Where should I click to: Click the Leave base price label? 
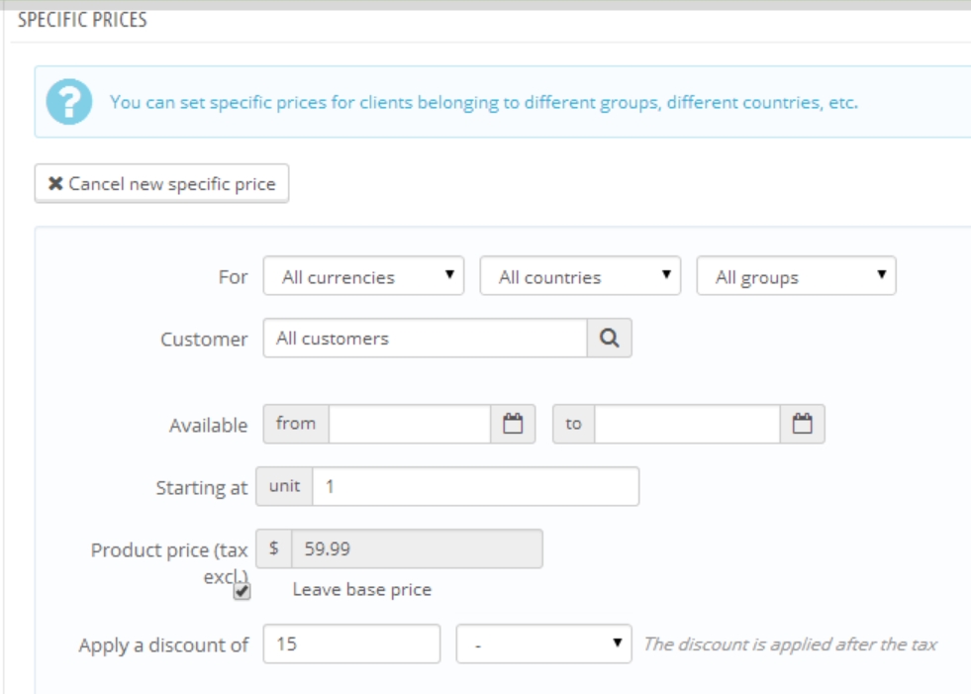pos(362,591)
